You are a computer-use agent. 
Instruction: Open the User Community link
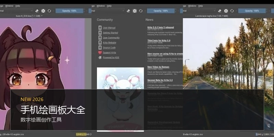(x=111, y=38)
